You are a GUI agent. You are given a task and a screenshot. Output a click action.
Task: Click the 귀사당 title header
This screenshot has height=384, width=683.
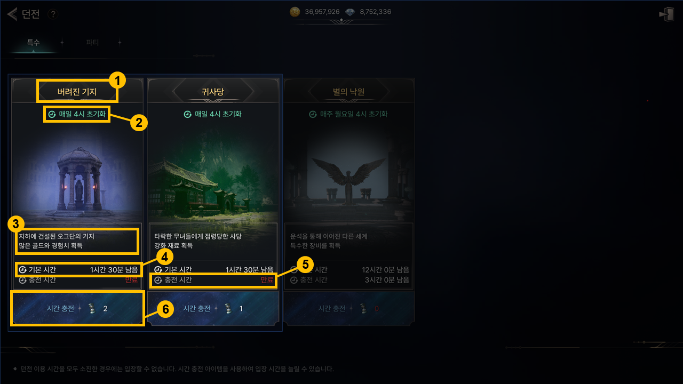pyautogui.click(x=213, y=92)
